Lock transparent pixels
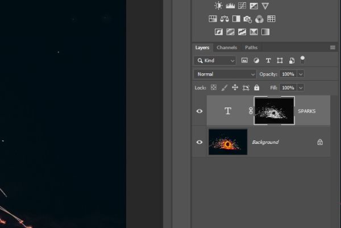This screenshot has width=341, height=228. (214, 88)
